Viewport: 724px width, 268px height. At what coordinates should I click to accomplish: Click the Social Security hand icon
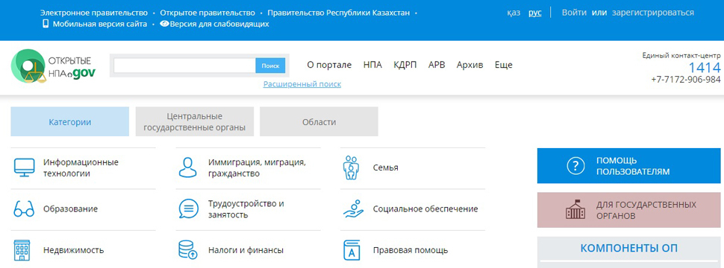tap(353, 208)
